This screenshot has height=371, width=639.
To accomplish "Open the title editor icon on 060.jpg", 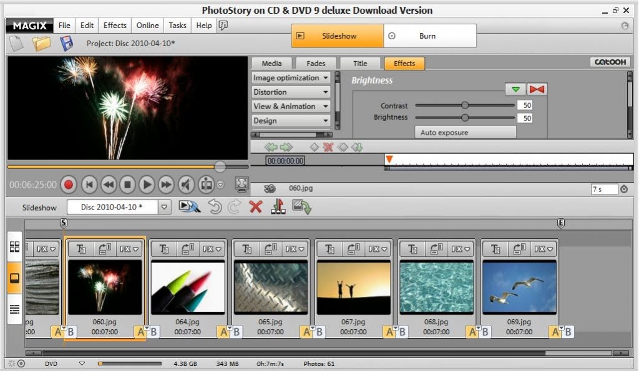I will click(x=80, y=249).
